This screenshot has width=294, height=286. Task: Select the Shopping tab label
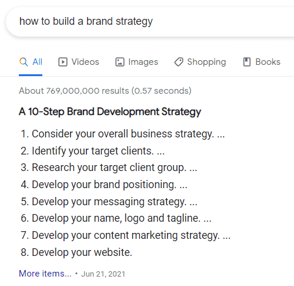[206, 62]
